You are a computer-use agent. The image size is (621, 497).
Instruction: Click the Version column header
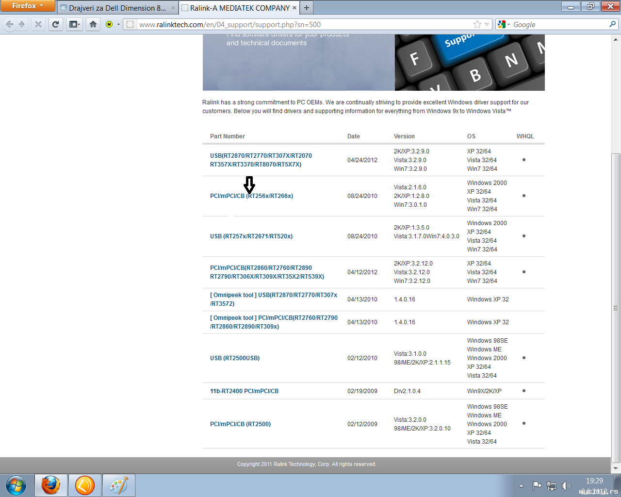click(404, 136)
